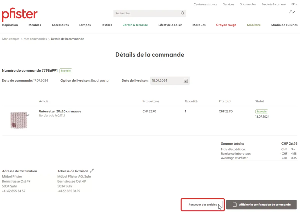Open the Centre assistance link
Image resolution: width=300 pixels, height=213 pixels.
pyautogui.click(x=205, y=4)
